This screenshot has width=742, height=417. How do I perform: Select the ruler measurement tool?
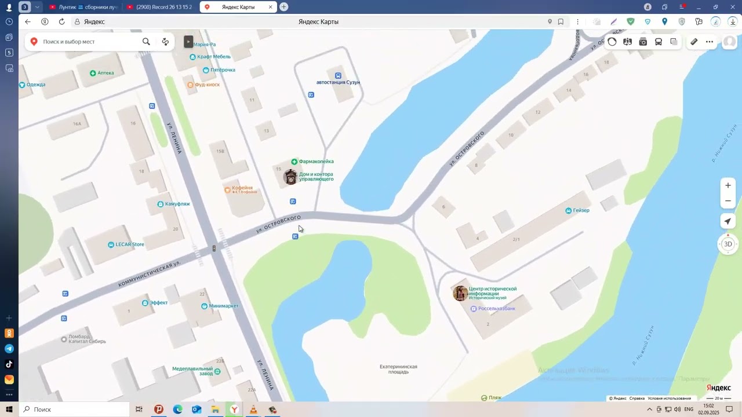pyautogui.click(x=694, y=42)
